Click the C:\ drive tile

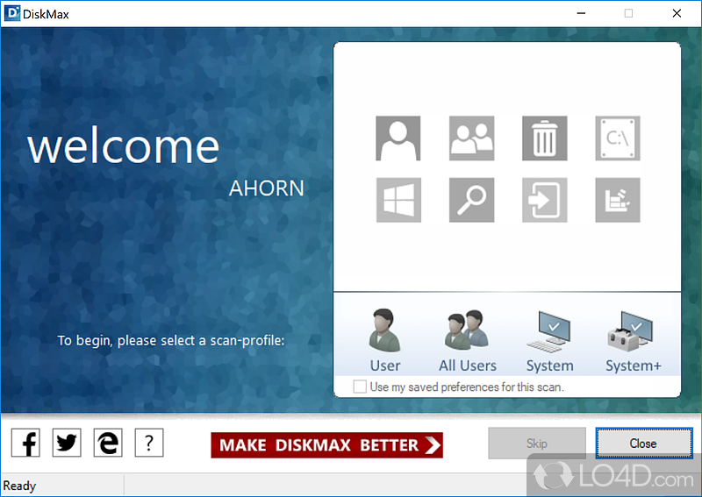(x=618, y=138)
